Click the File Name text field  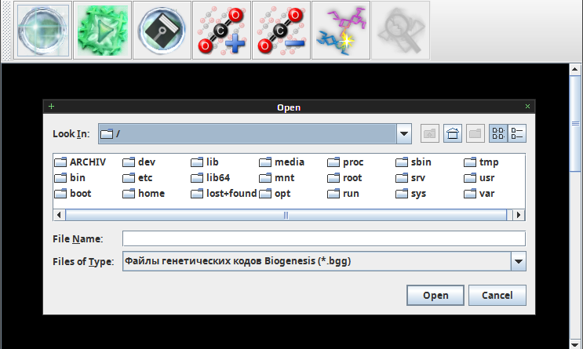(323, 238)
